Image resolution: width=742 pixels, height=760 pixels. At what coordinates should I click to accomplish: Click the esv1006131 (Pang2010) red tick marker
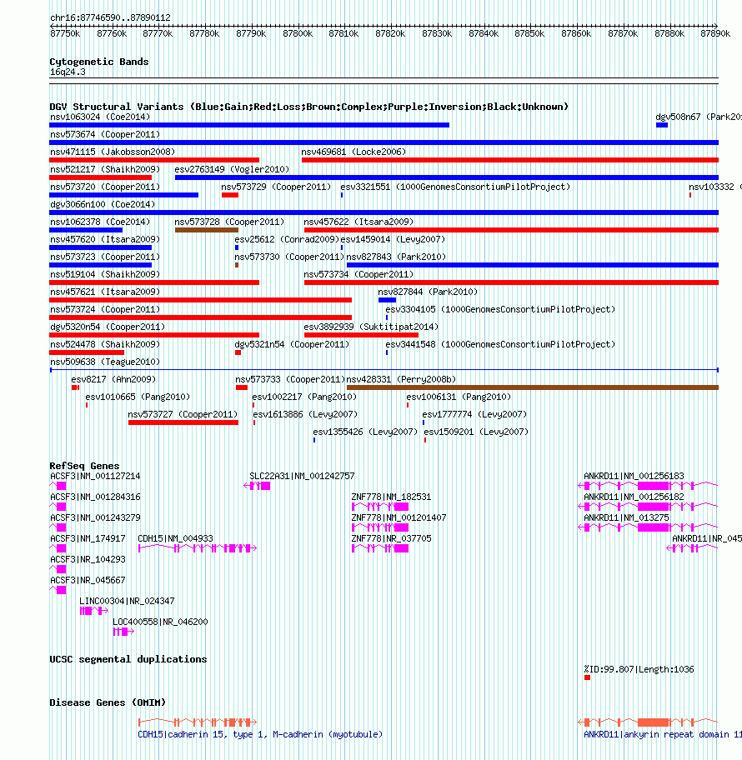coord(408,405)
